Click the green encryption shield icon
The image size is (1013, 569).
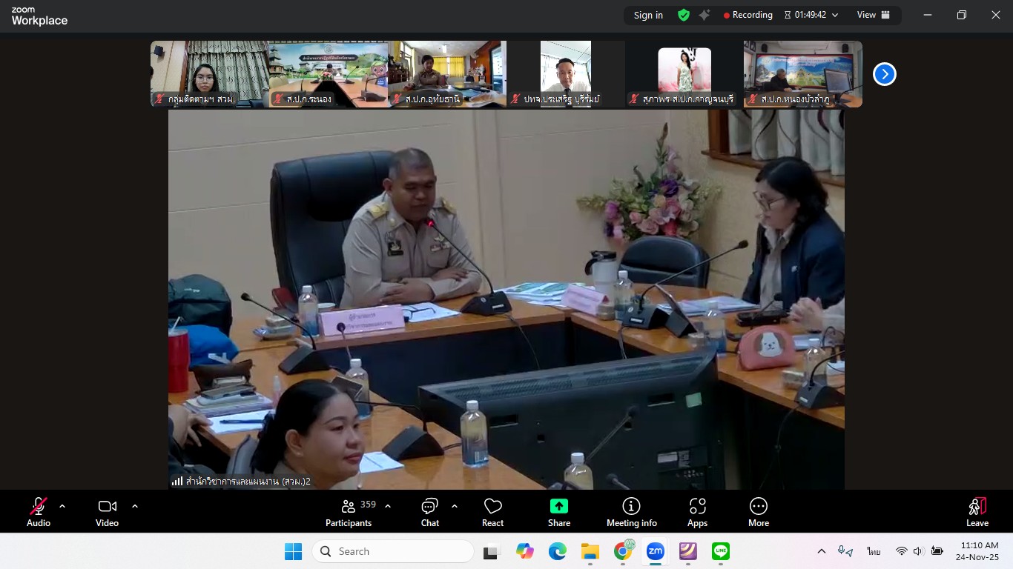[684, 15]
